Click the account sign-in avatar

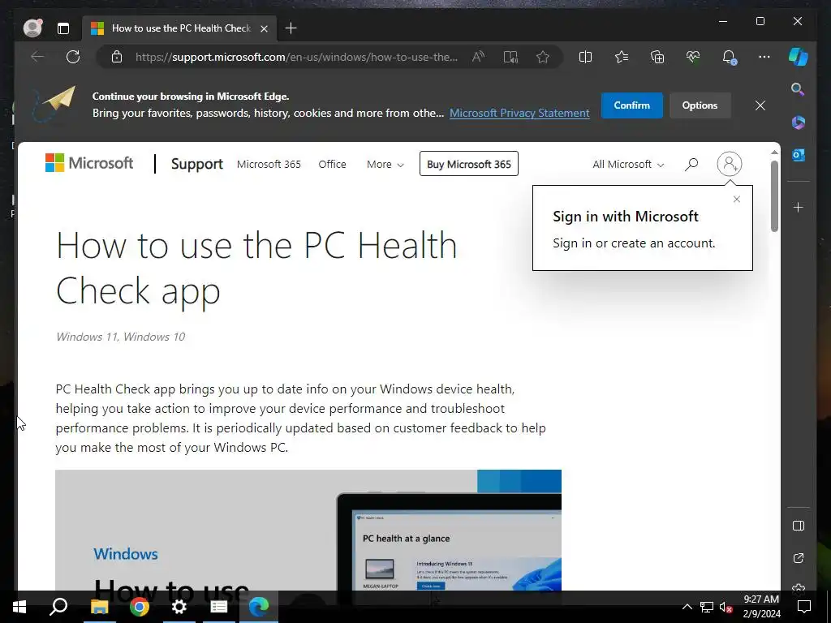tap(730, 164)
